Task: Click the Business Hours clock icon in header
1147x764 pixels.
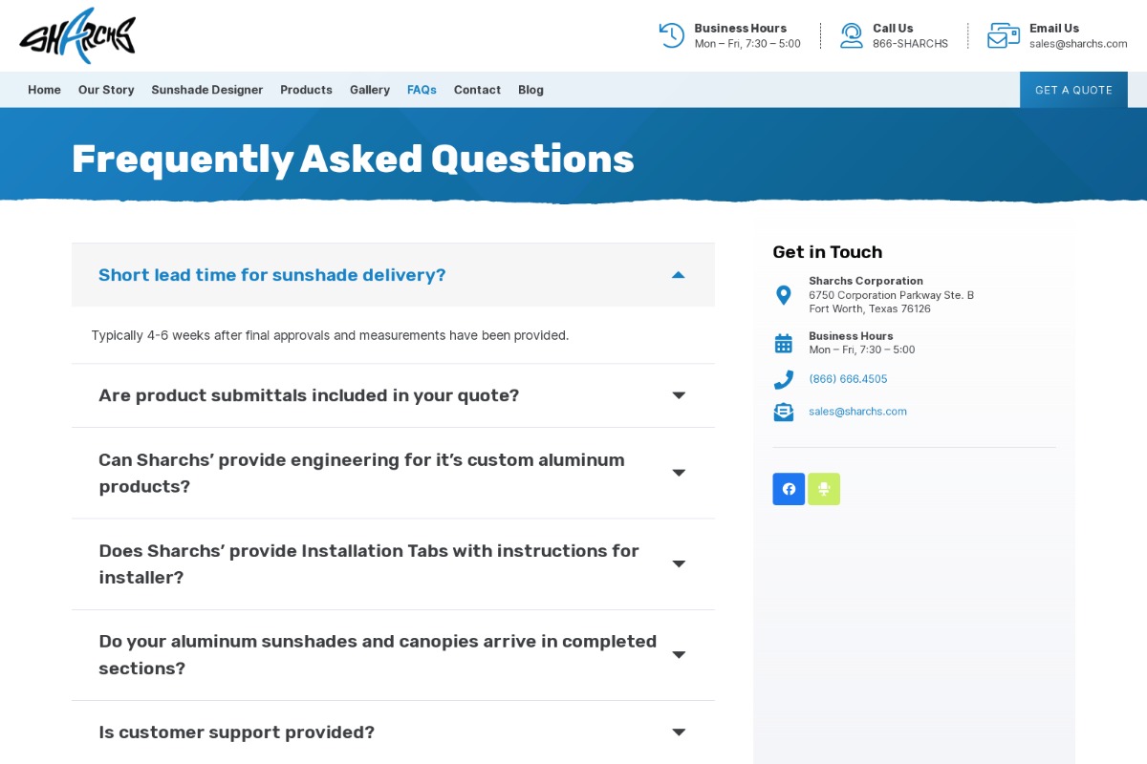Action: pyautogui.click(x=672, y=35)
